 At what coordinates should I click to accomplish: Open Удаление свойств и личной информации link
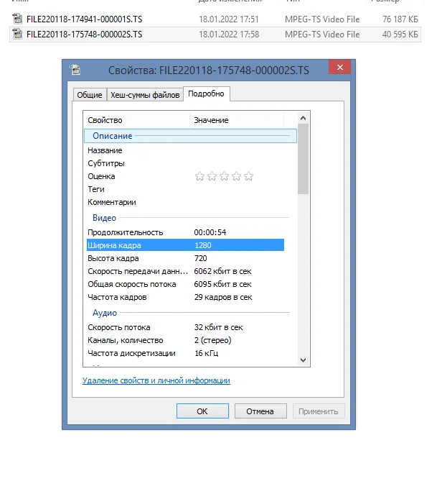coord(156,380)
